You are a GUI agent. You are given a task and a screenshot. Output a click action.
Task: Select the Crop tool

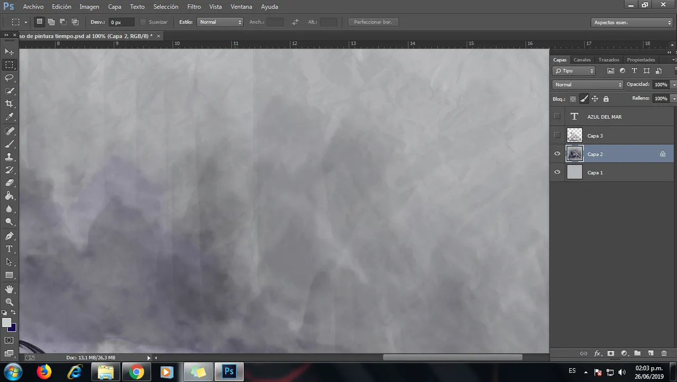click(x=9, y=104)
